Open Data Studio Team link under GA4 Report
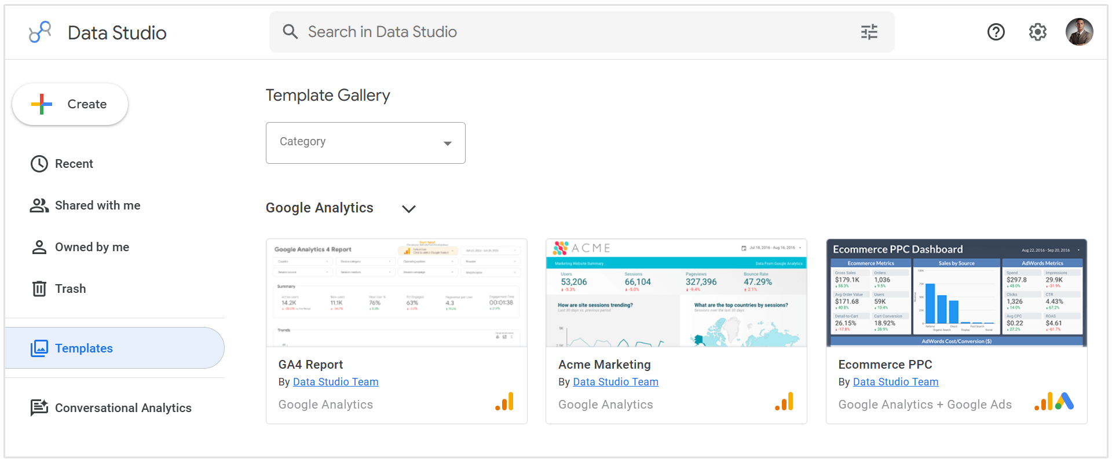This screenshot has width=1112, height=463. [336, 382]
